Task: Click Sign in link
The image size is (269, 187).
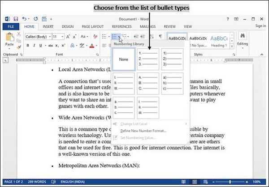Action: click(x=260, y=26)
